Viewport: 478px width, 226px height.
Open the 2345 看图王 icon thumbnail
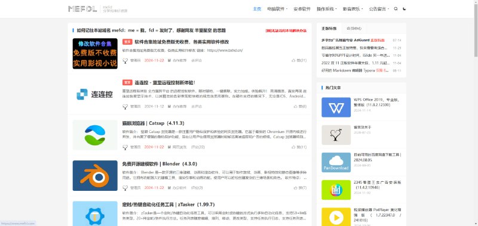(x=336, y=190)
